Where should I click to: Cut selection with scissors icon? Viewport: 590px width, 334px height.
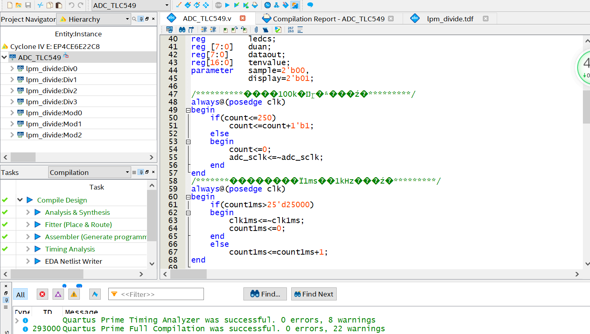[40, 5]
